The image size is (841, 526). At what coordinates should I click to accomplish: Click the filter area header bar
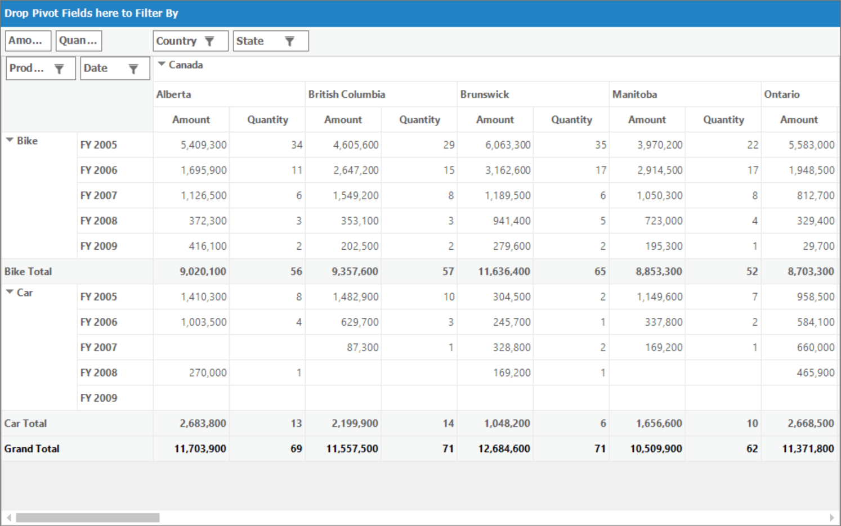pyautogui.click(x=420, y=14)
